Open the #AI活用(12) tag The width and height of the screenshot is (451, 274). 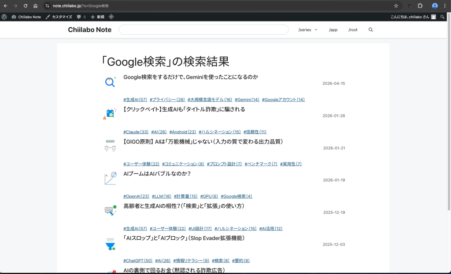(271, 229)
